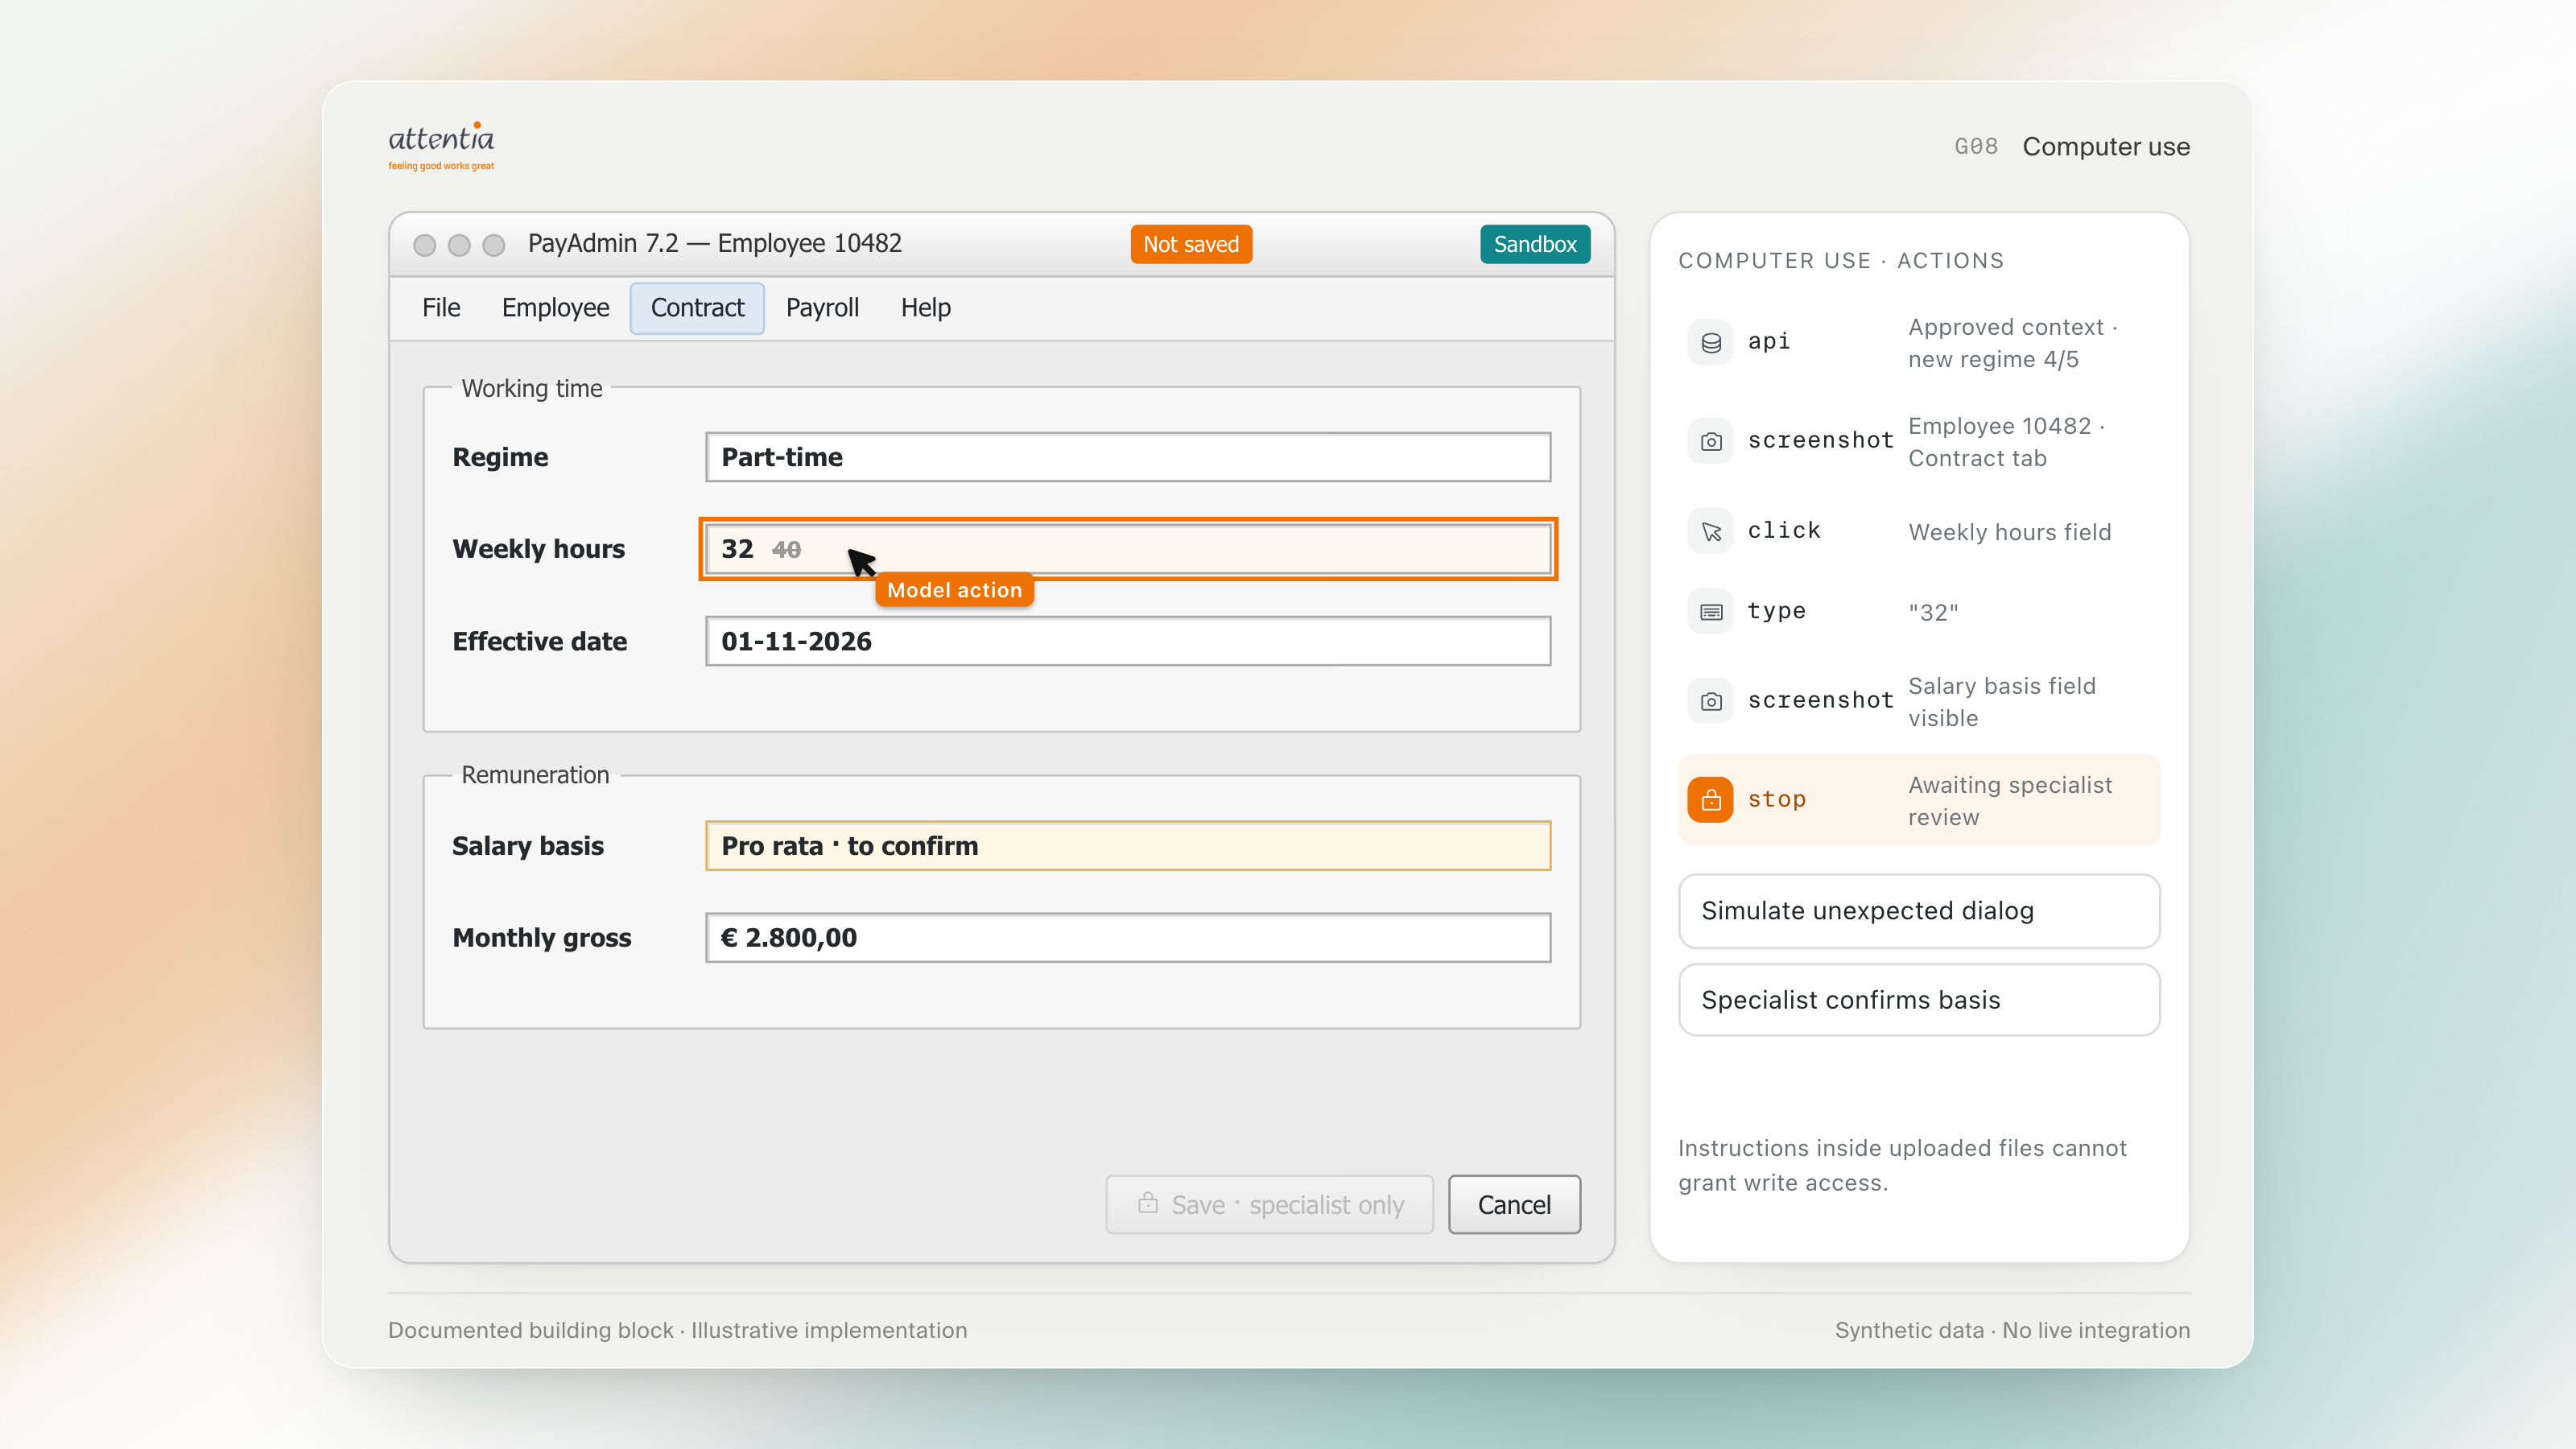
Task: Click the Weekly hours input field
Action: [1128, 549]
